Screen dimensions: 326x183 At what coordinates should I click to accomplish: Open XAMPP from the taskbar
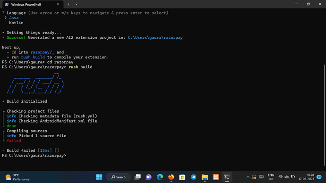216,177
